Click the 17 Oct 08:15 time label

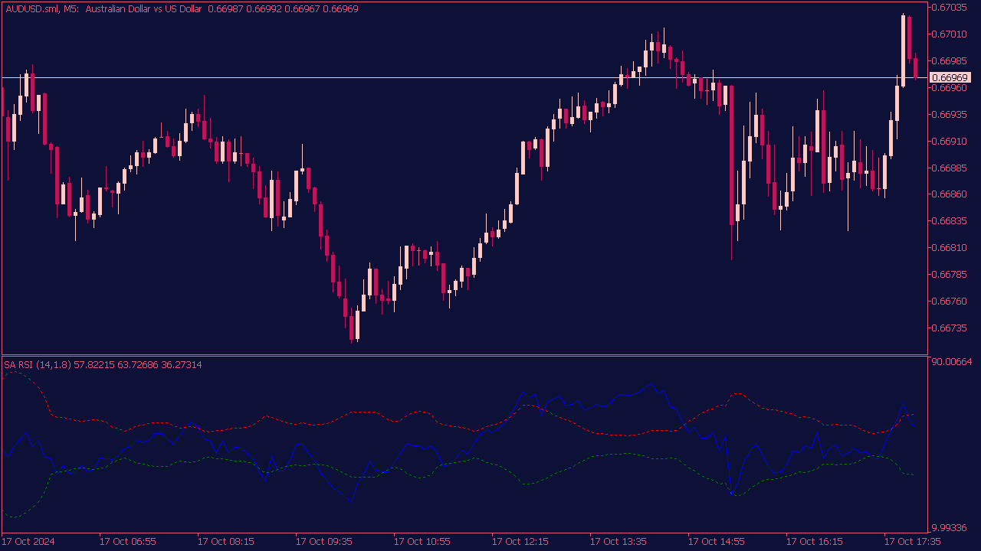point(225,541)
